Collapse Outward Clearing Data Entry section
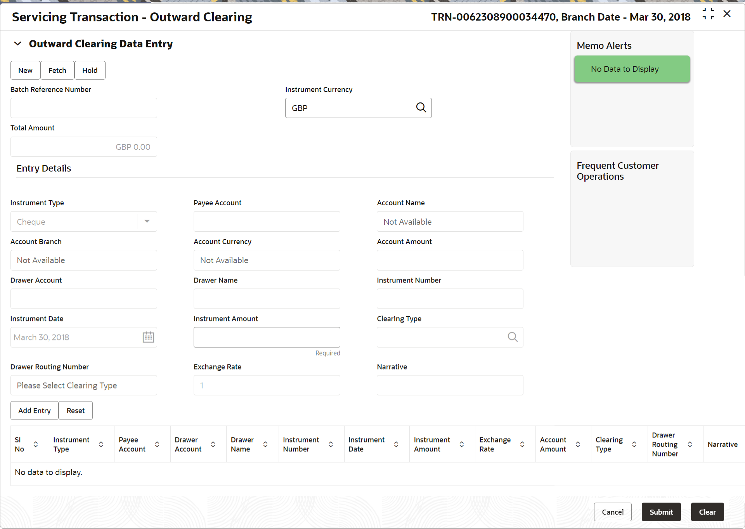This screenshot has width=745, height=529. tap(17, 43)
